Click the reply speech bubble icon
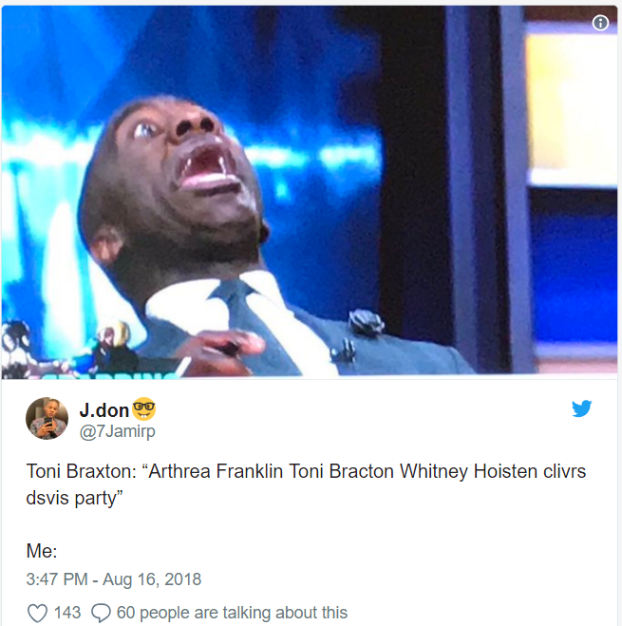The width and height of the screenshot is (622, 626). (x=101, y=613)
